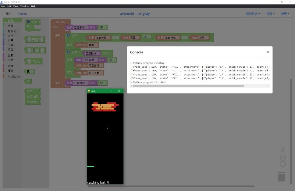Open the = comparison dropdown in the toolbox

(35, 40)
